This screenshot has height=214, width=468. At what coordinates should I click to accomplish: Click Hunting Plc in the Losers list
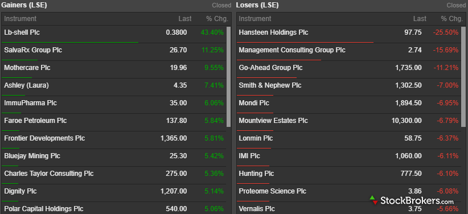click(256, 173)
